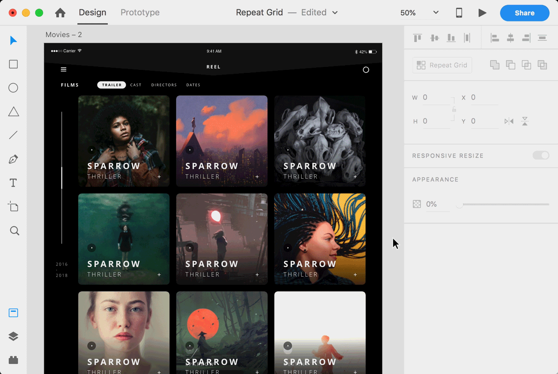Screen dimensions: 558x374
Task: Switch to the Prototype tab
Action: (140, 12)
